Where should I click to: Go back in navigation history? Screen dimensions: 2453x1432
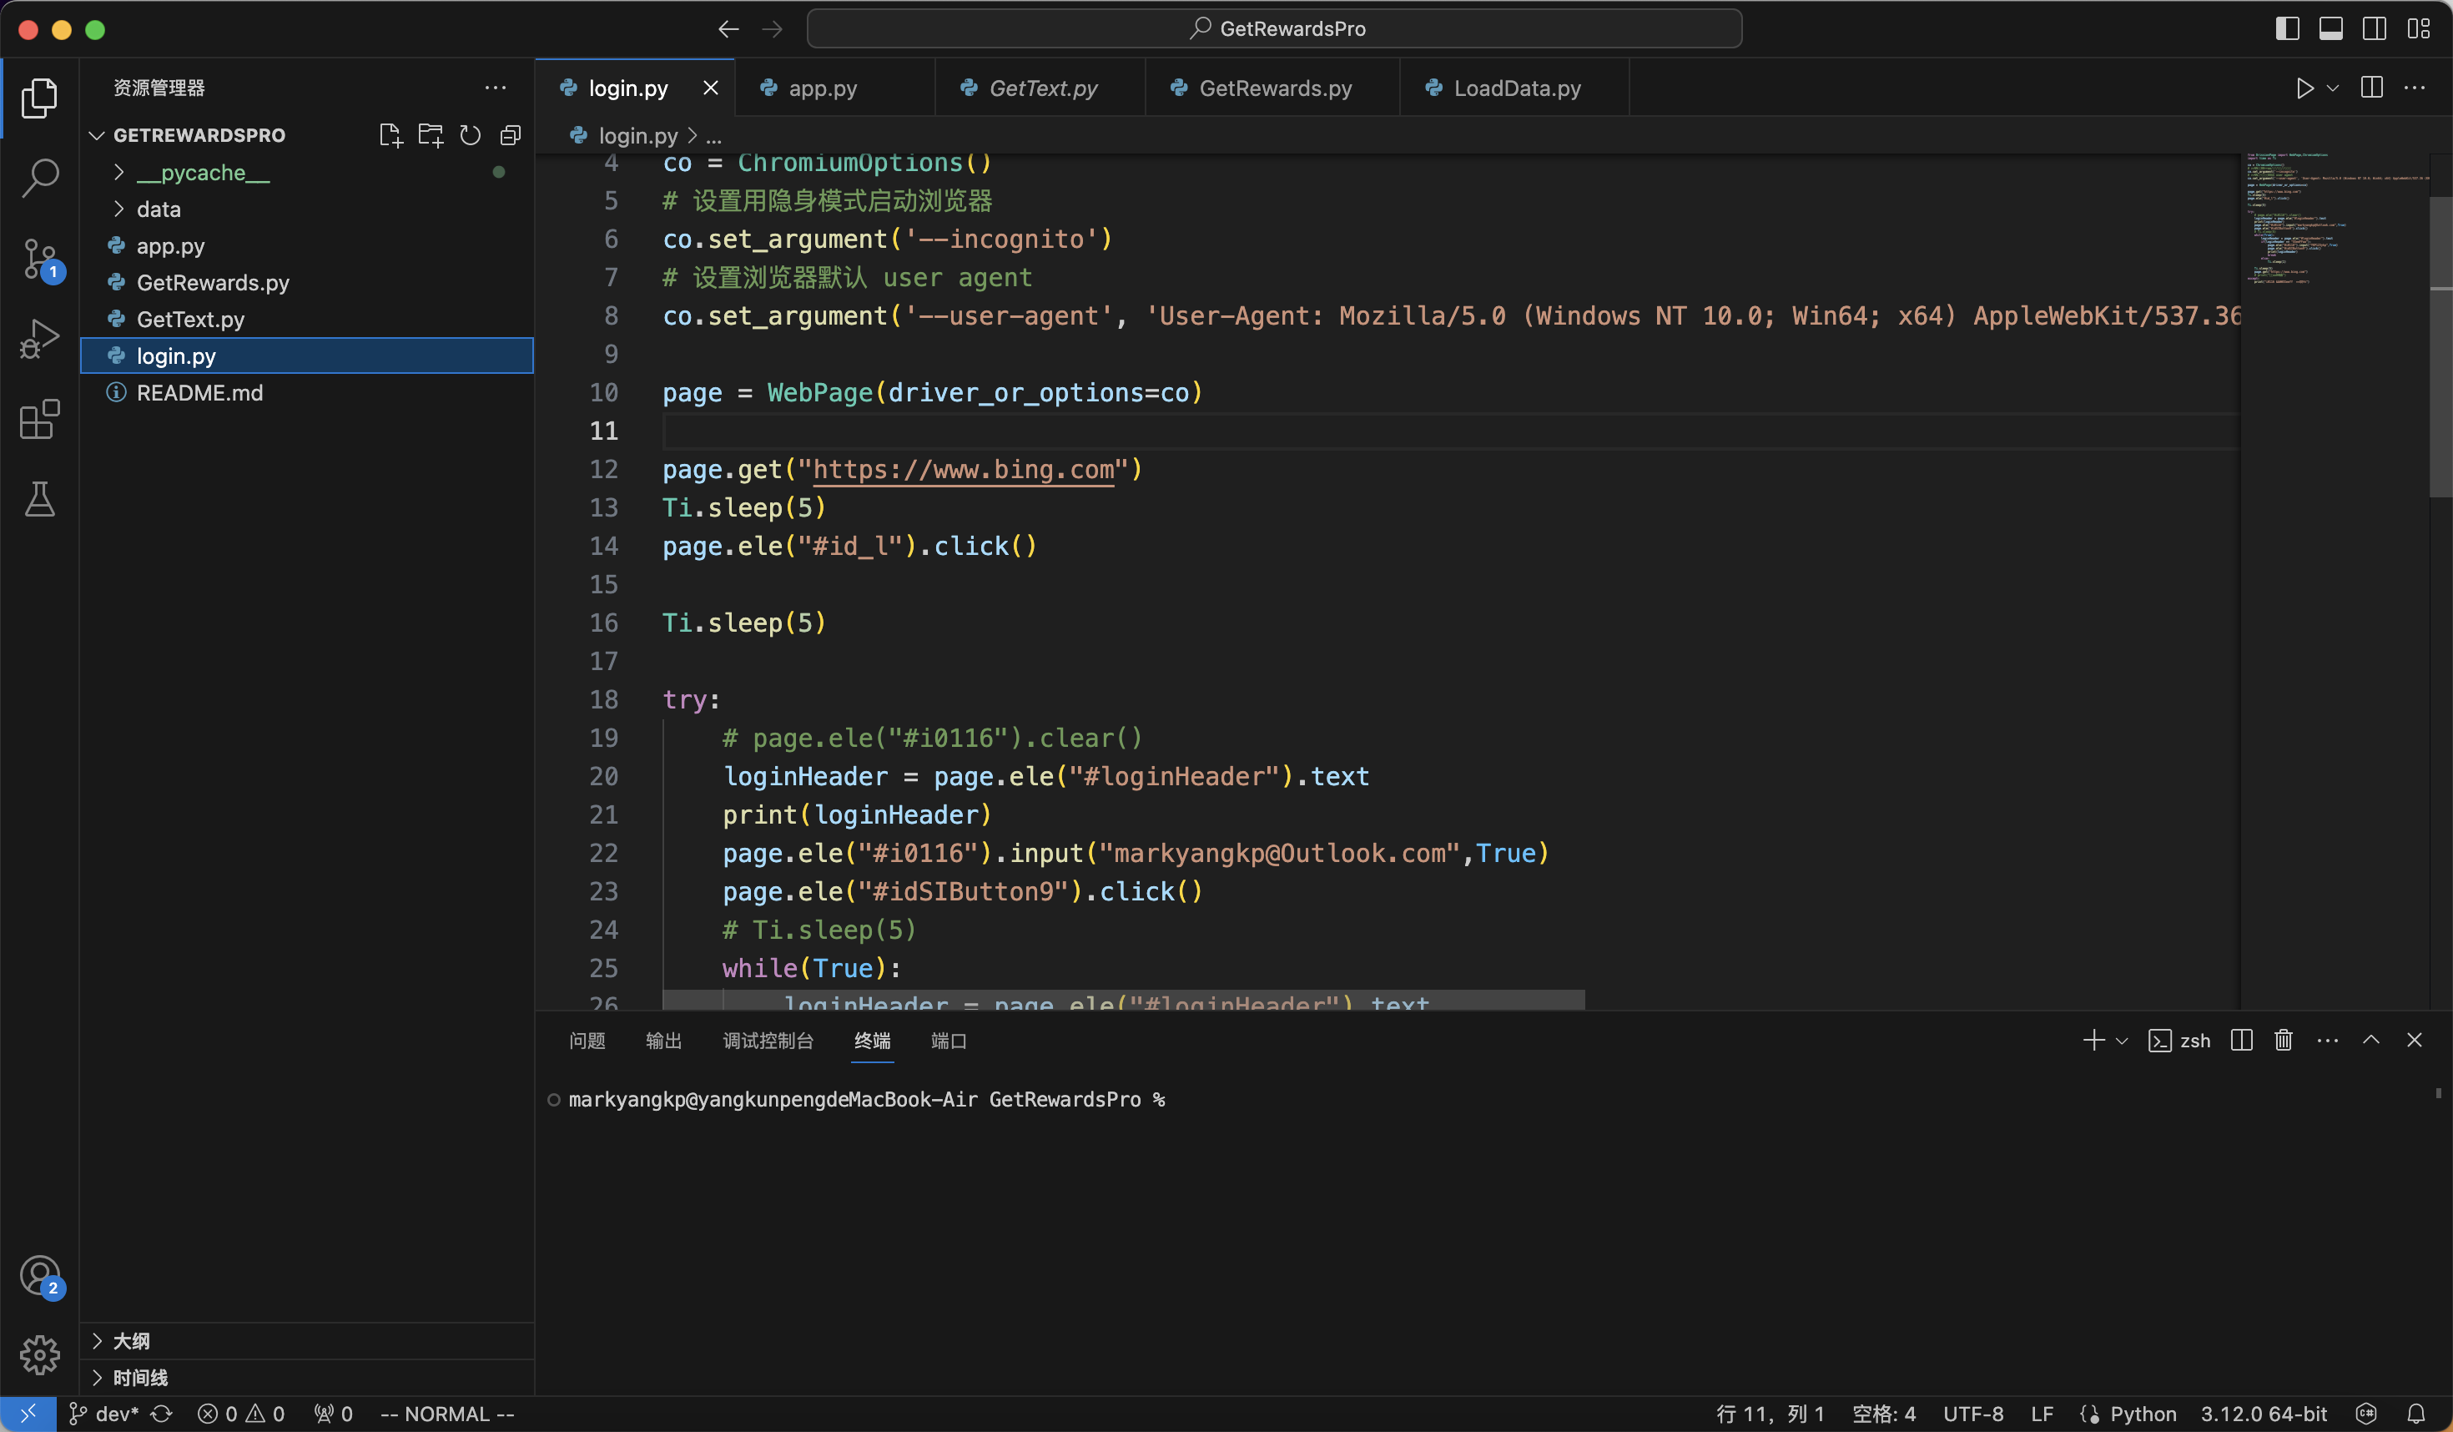tap(728, 29)
